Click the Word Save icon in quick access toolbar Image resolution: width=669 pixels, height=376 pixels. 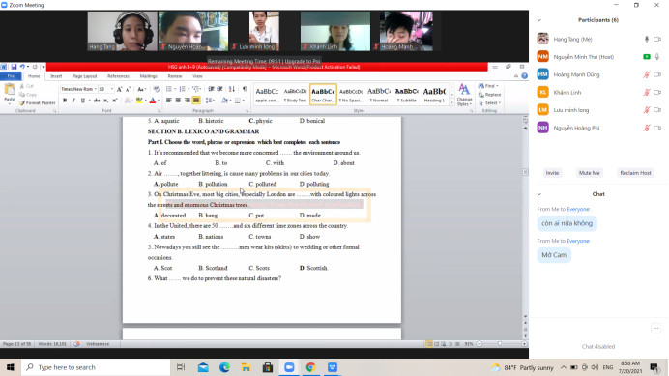(x=14, y=67)
